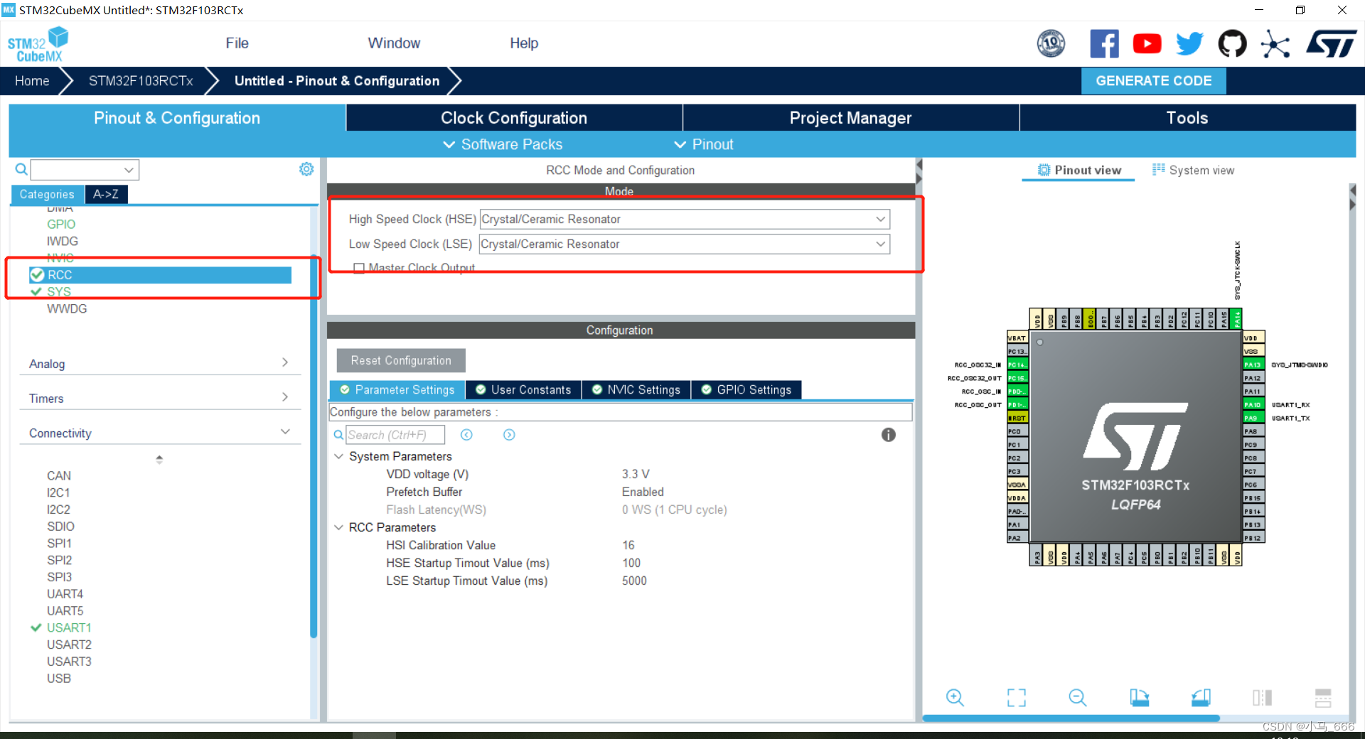Viewport: 1365px width, 739px height.
Task: Click the STM32CubeMX logo
Action: (x=38, y=44)
